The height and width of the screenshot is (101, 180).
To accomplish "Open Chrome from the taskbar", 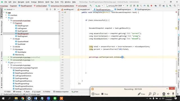I will (x=22, y=98).
